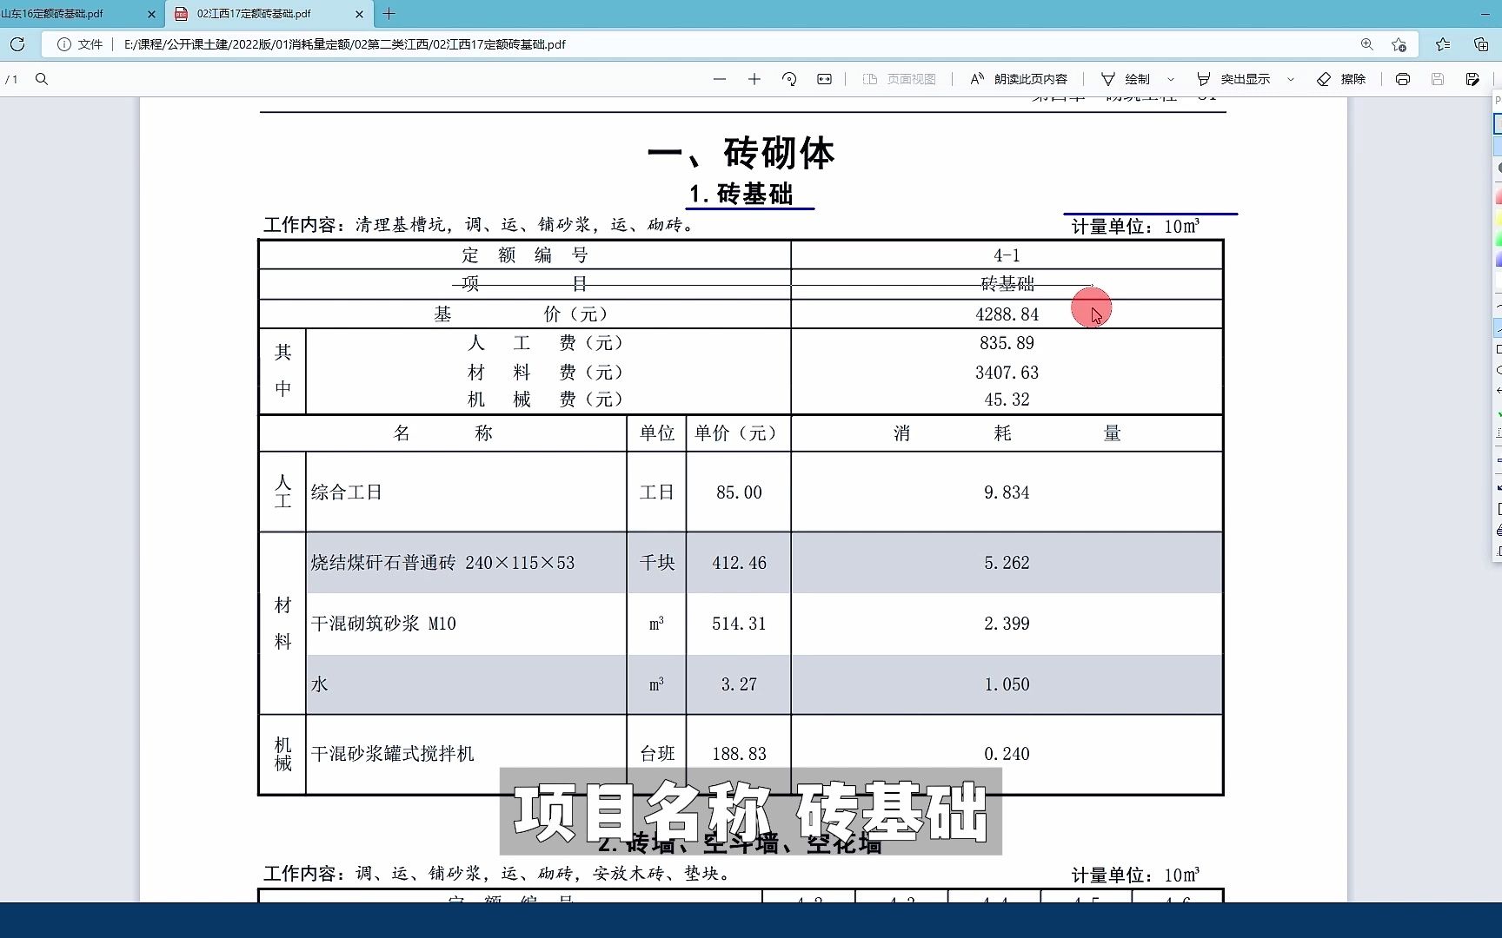Select the 02江西17定额砖基础.pdf tab
This screenshot has height=938, width=1502.
point(261,14)
